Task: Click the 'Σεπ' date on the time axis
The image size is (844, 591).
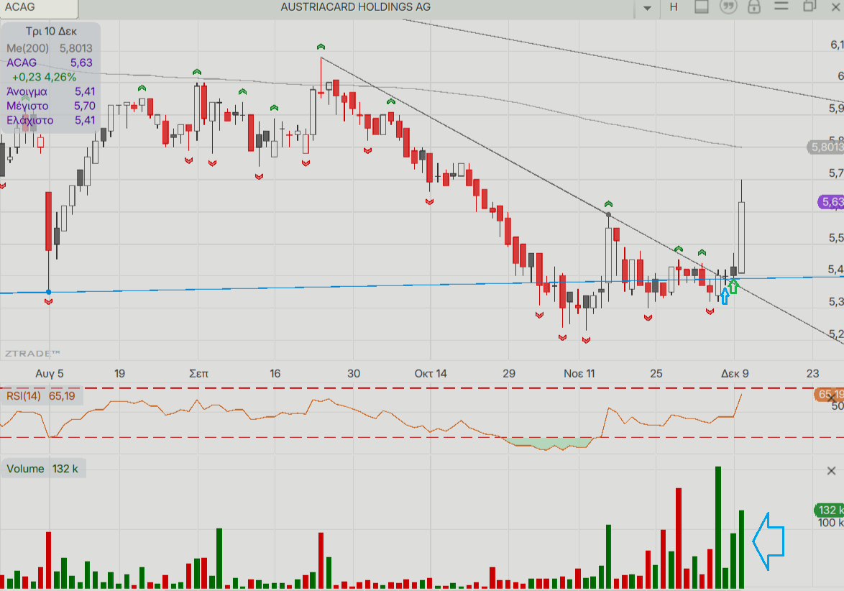Action: pyautogui.click(x=198, y=374)
